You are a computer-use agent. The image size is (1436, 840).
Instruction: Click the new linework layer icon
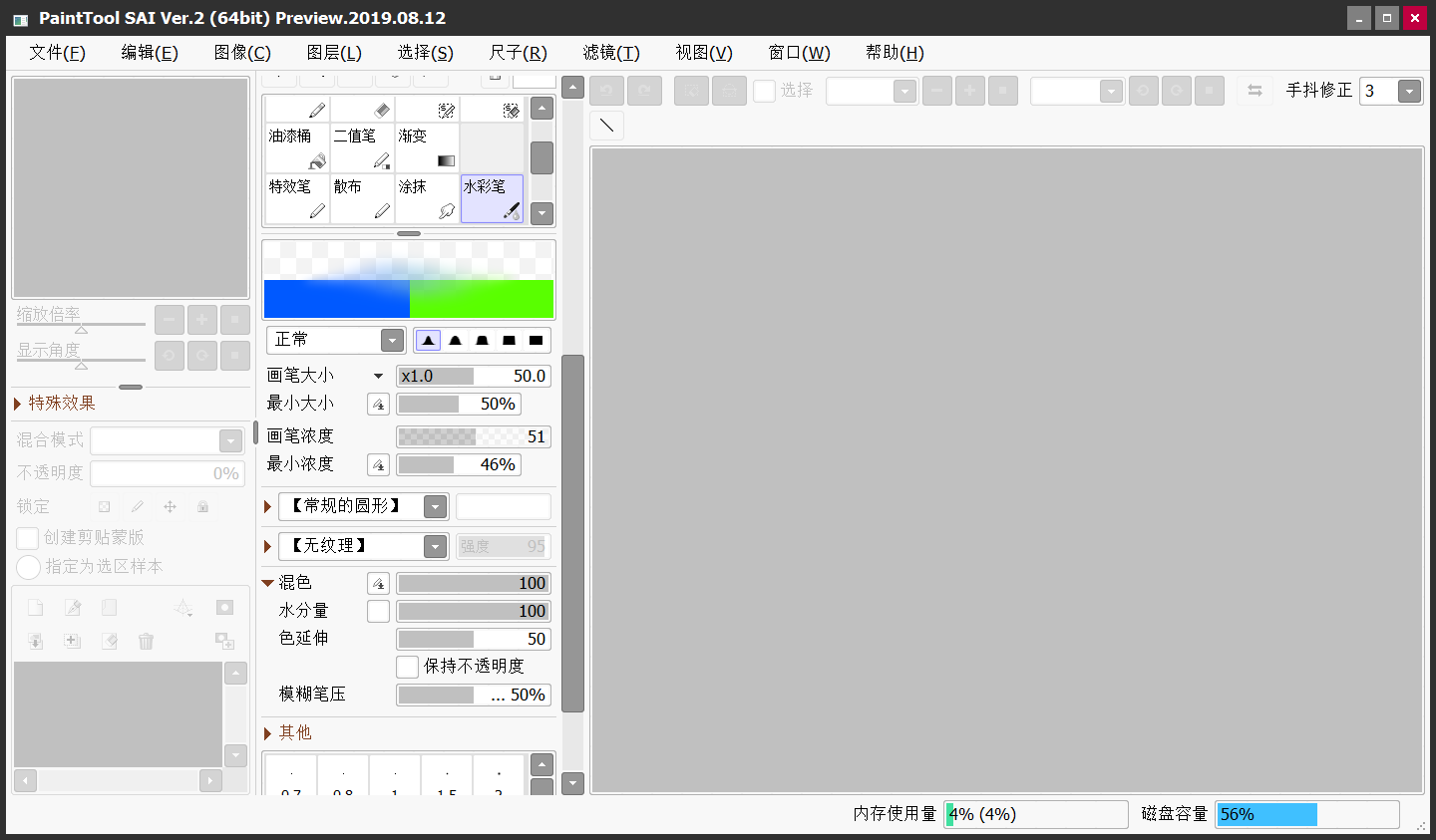pyautogui.click(x=73, y=608)
